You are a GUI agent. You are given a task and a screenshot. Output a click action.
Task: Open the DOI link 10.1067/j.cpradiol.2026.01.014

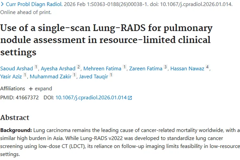pos(91,98)
